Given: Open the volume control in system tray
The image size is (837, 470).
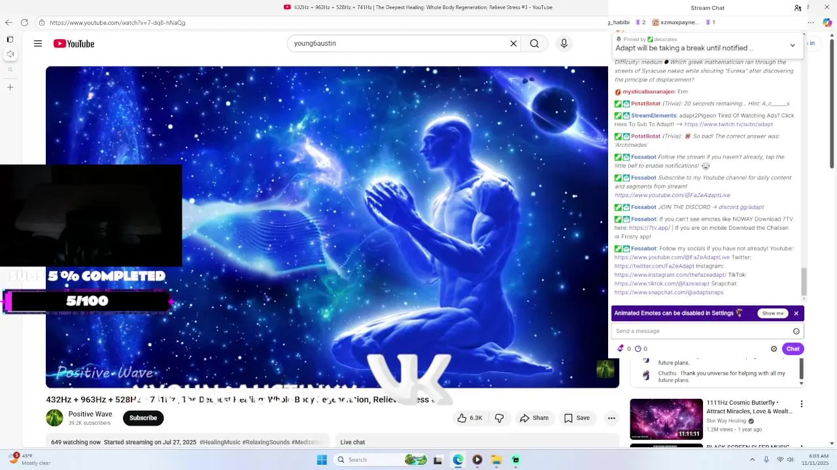Looking at the screenshot, I should coord(792,460).
